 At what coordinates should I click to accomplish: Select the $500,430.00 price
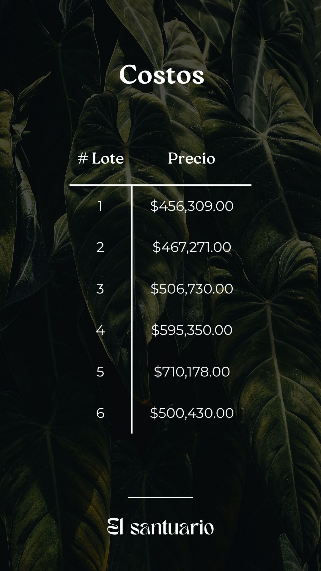coord(192,413)
